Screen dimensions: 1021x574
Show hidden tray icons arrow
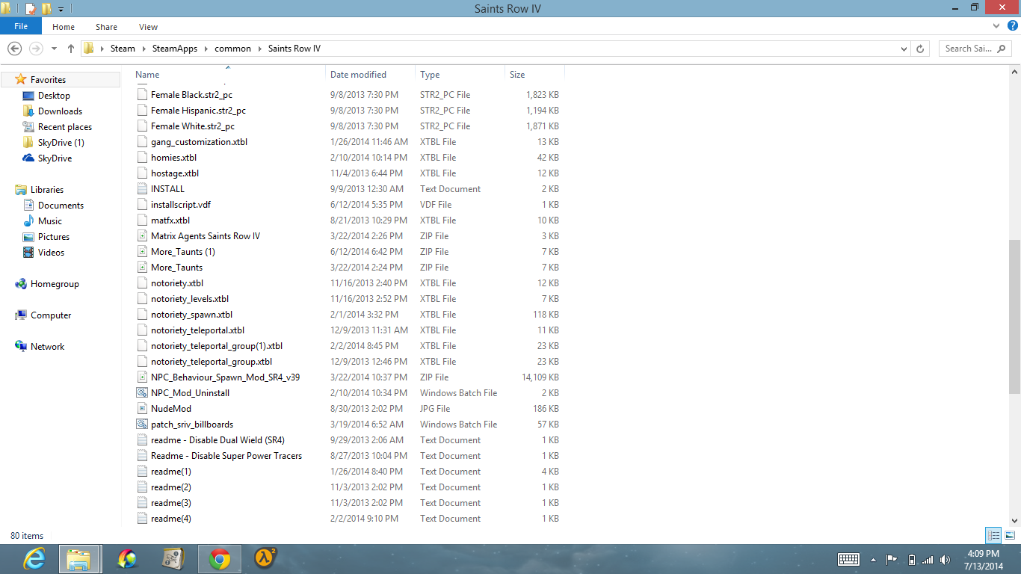[x=873, y=559]
